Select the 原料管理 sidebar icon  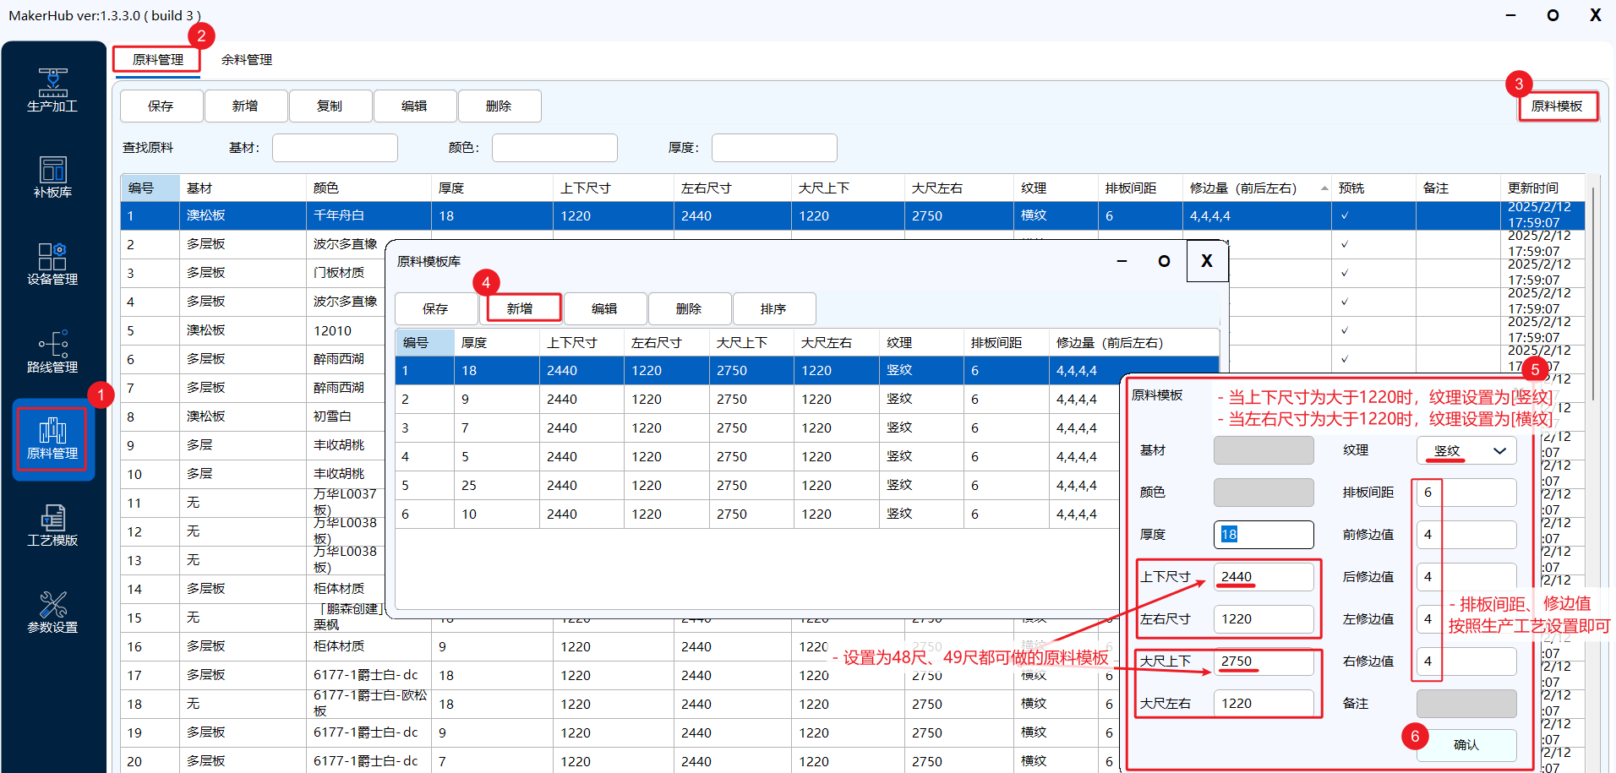52,438
